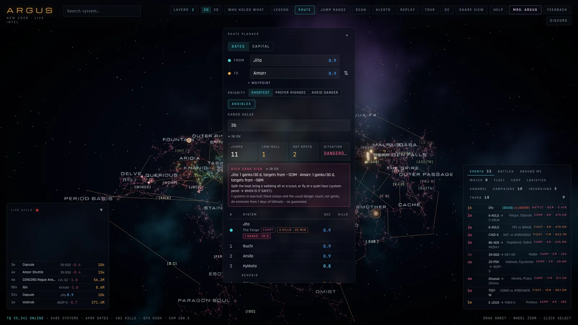This screenshot has width=578, height=325.
Task: Select the Campaigns filter
Action: click(508, 189)
